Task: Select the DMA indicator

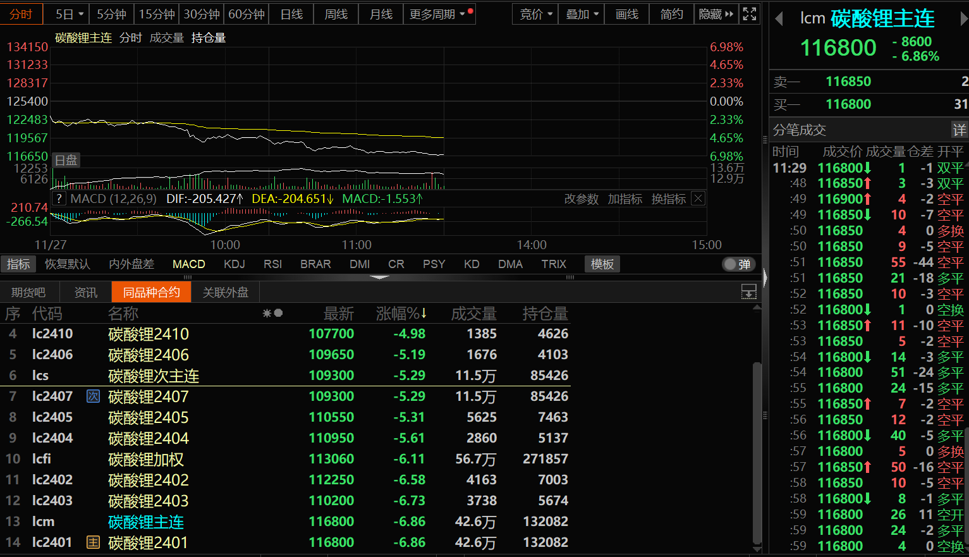Action: click(511, 264)
